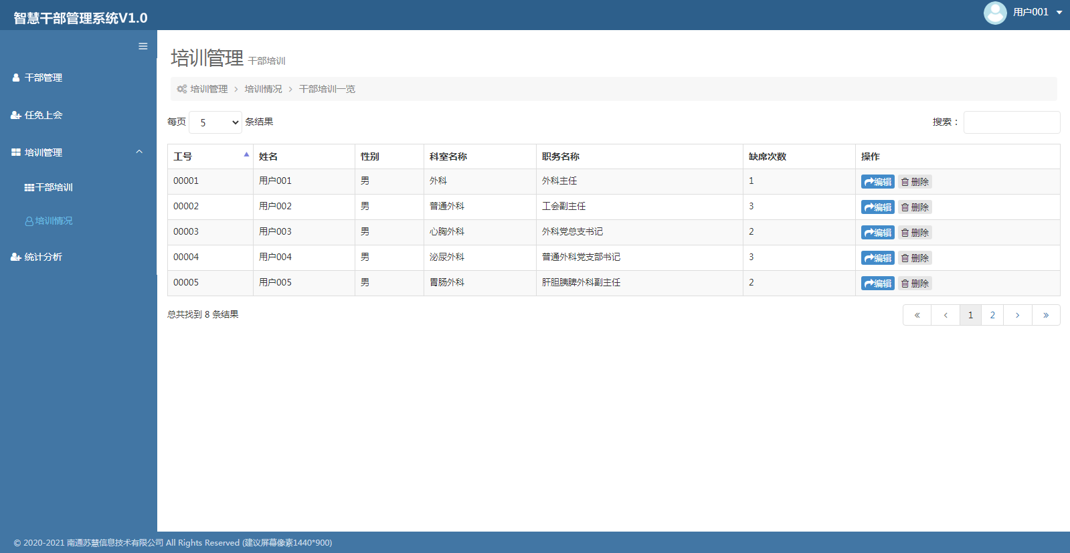The image size is (1070, 553).
Task: Open 任免上会 in the sidebar
Action: click(43, 115)
